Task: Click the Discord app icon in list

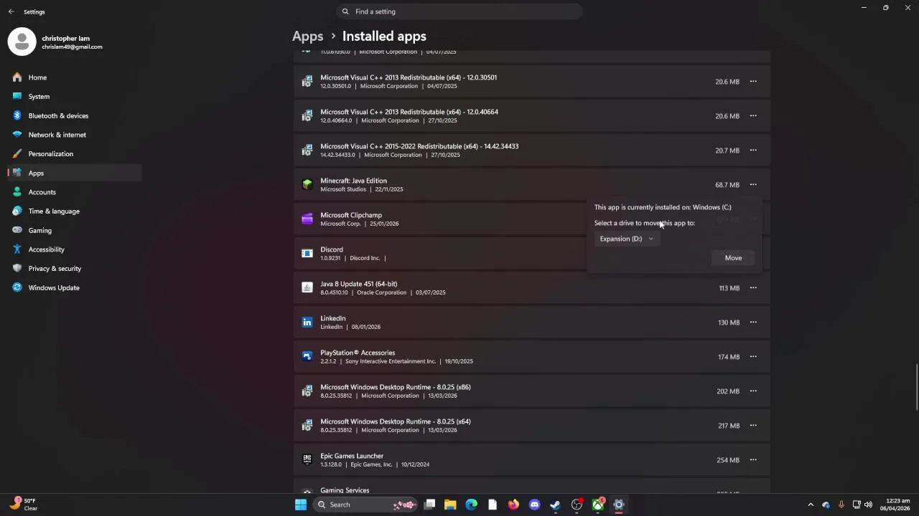Action: tap(307, 254)
